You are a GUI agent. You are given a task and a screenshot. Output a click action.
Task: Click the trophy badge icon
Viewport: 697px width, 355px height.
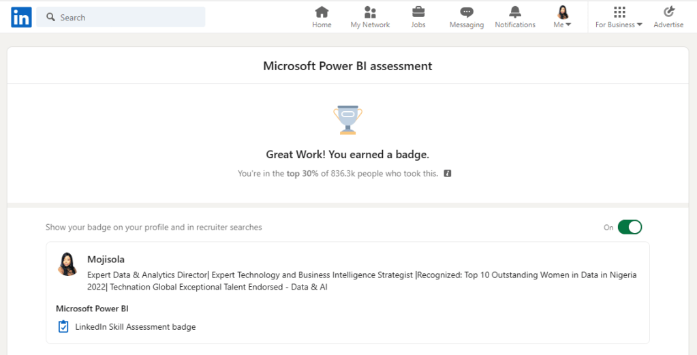click(347, 120)
